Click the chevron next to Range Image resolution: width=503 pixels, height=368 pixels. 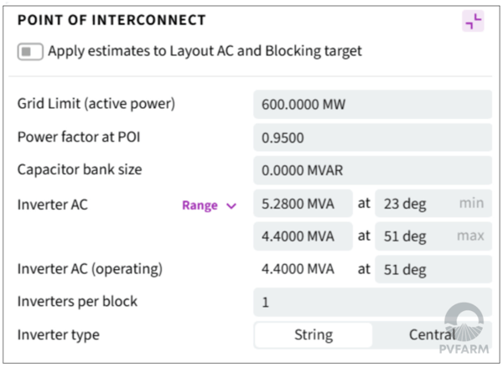pos(231,205)
